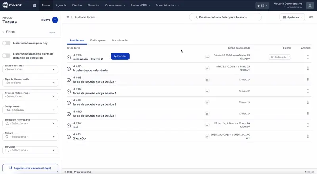
Task: Click Seguimiento Usuarios (Mapa) button
Action: click(x=31, y=168)
